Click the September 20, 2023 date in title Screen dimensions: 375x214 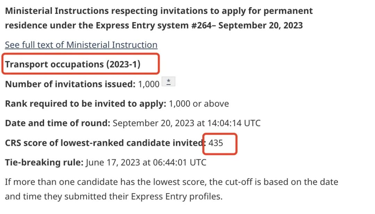260,25
